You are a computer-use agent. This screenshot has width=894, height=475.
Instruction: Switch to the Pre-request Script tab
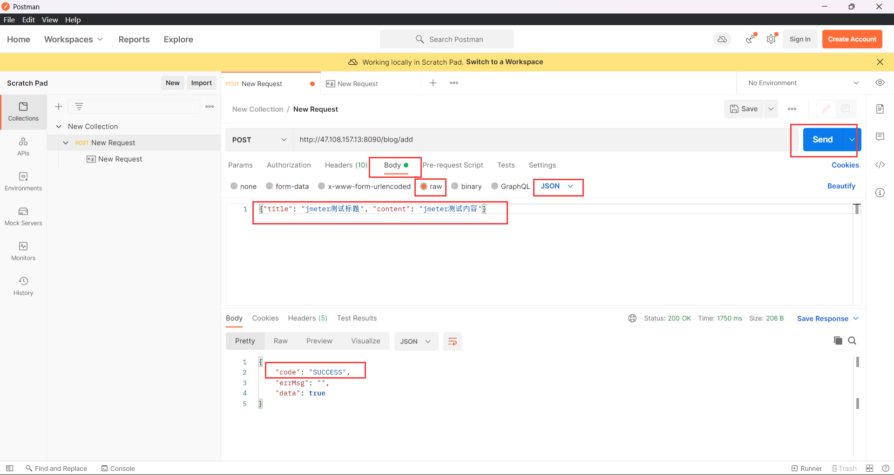(x=453, y=165)
